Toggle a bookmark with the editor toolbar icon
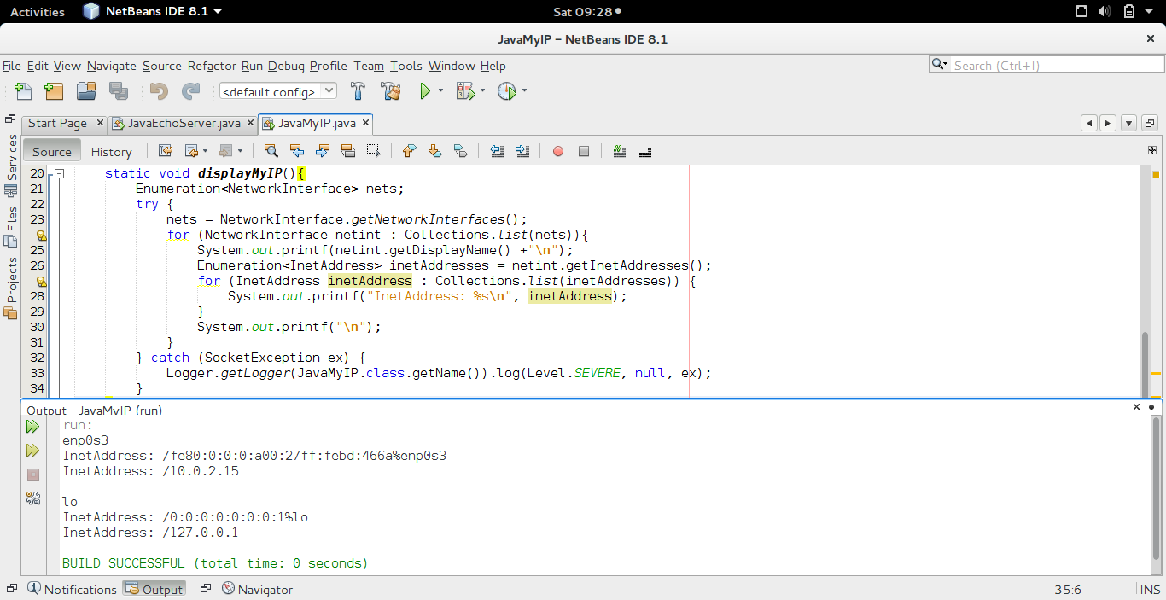 461,151
